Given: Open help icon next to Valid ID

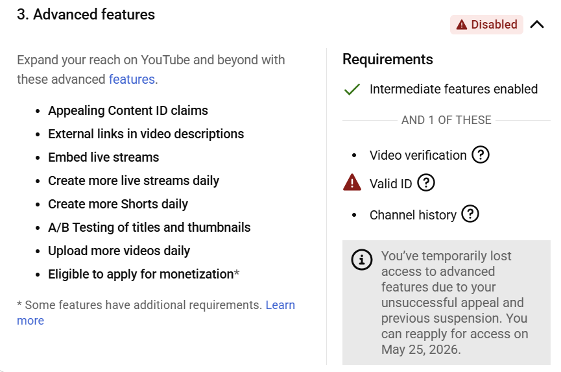Looking at the screenshot, I should pos(426,183).
